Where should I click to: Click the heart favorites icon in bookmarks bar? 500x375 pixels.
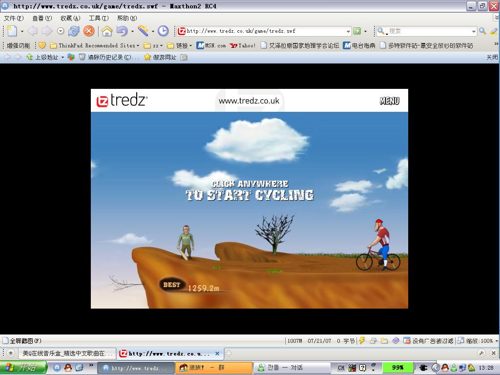(42, 45)
